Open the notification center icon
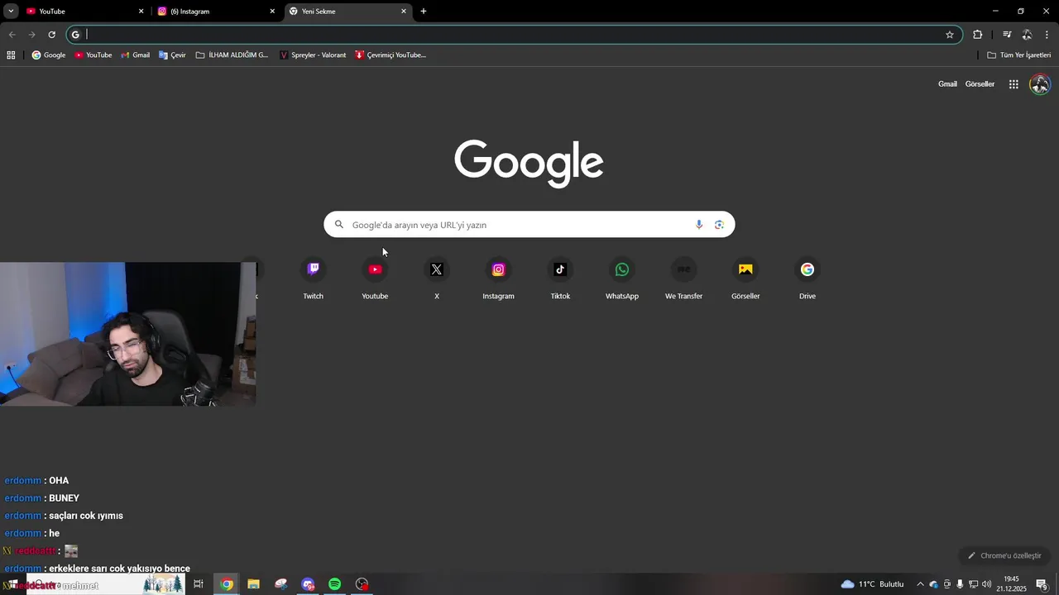Image resolution: width=1059 pixels, height=595 pixels. coord(1042,584)
